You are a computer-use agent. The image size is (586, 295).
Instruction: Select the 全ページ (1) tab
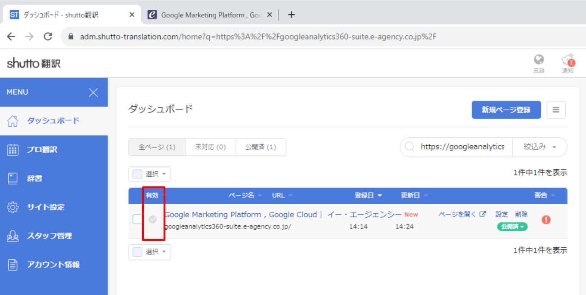(157, 147)
